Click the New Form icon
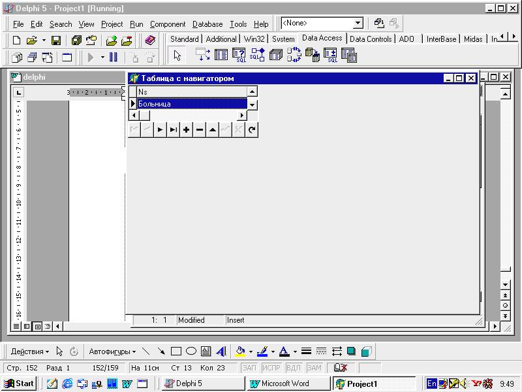This screenshot has width=522, height=392. (67, 57)
